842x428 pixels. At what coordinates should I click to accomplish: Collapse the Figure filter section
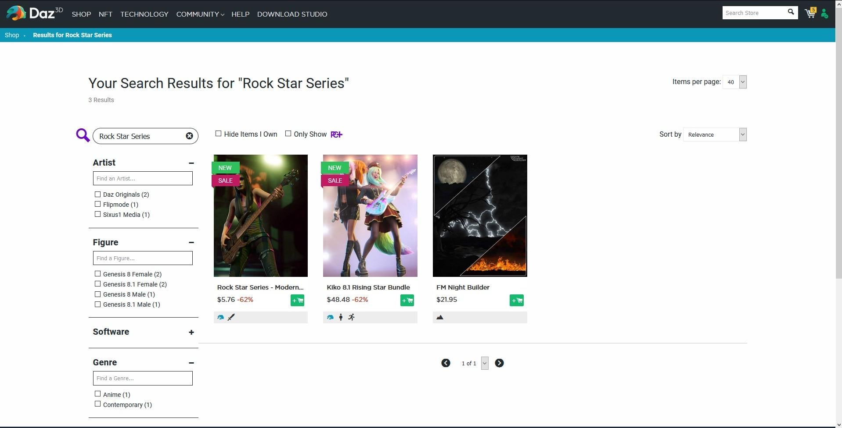pos(191,243)
